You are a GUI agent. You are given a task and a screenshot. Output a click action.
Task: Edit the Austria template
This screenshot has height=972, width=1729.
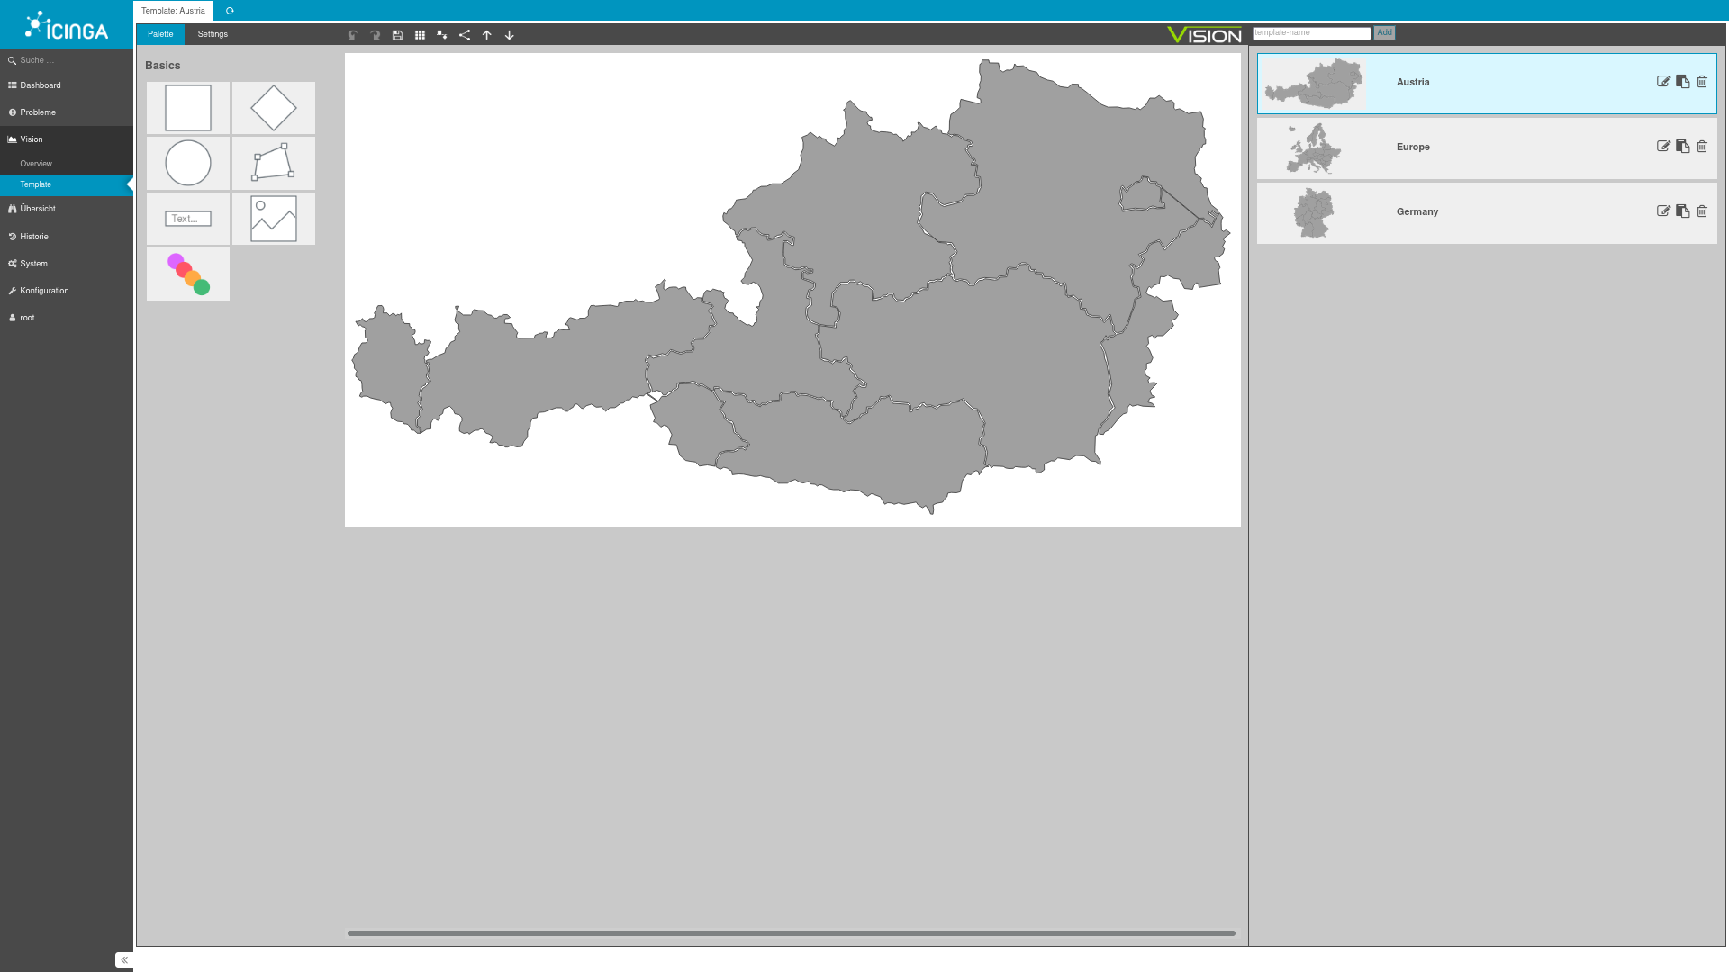click(1663, 82)
